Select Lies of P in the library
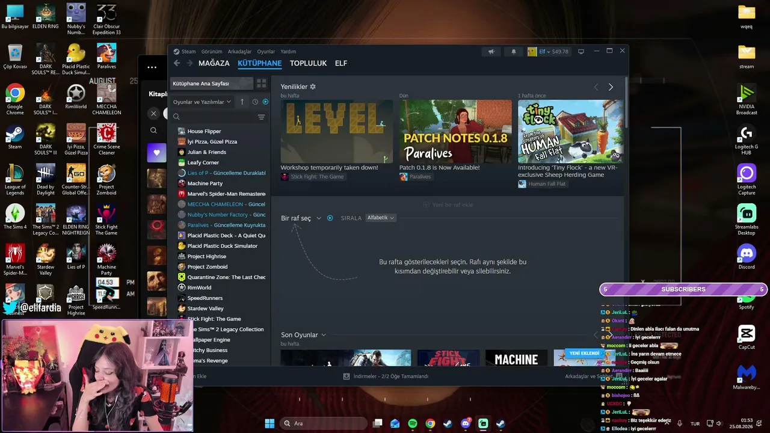 tap(221, 173)
